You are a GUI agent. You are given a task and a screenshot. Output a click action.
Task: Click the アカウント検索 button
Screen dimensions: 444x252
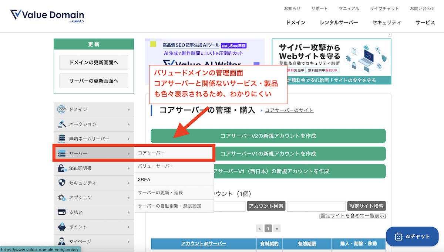click(x=266, y=206)
